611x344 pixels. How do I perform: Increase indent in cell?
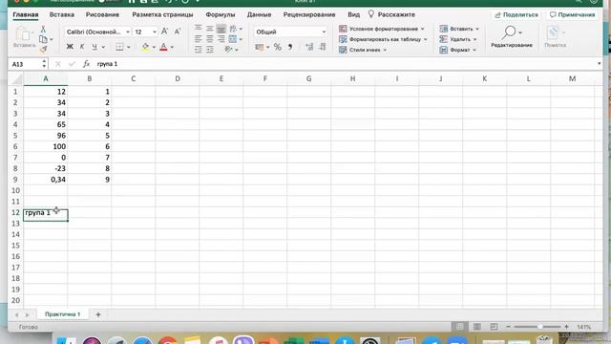pos(210,49)
